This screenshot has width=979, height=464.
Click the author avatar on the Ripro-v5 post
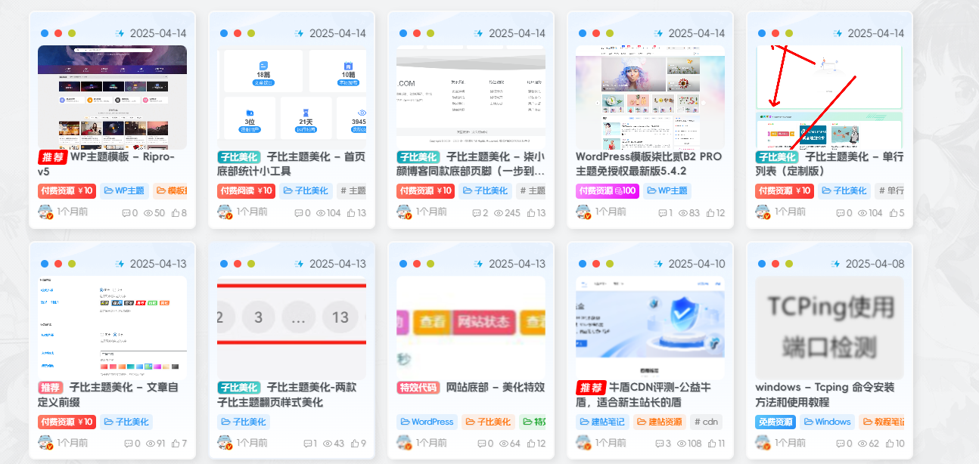[x=44, y=212]
